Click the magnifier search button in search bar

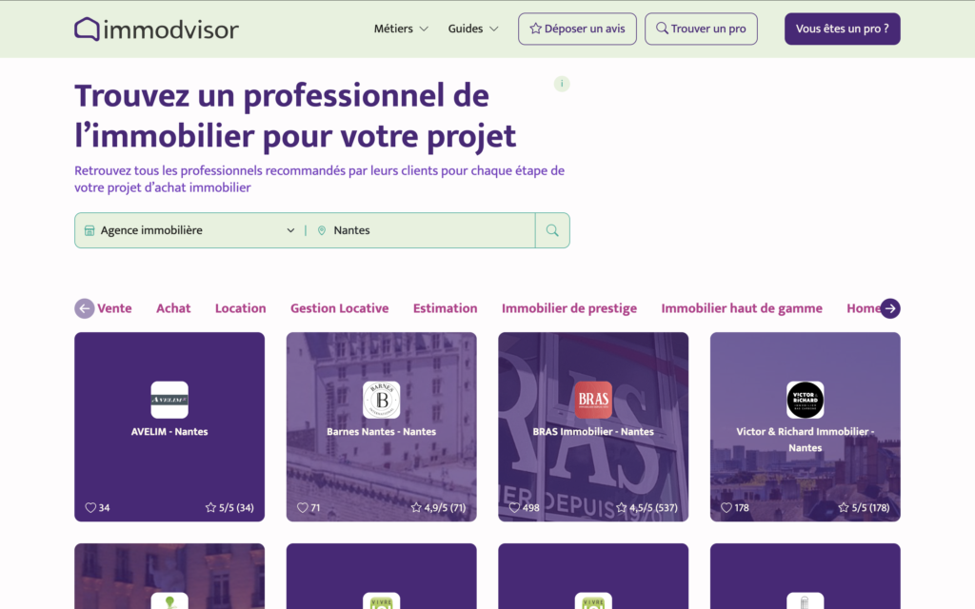pos(552,230)
